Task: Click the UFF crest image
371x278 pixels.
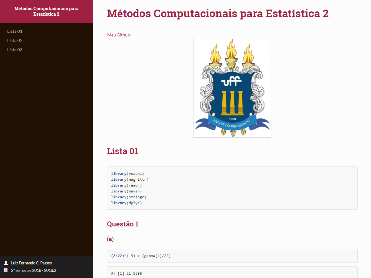Action: (232, 88)
